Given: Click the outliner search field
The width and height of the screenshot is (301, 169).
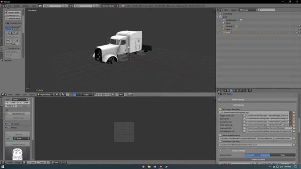Looking at the screenshot, I should point(267,10).
